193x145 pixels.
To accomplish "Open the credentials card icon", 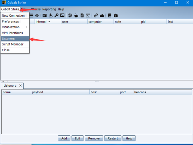I will (x=45, y=15).
